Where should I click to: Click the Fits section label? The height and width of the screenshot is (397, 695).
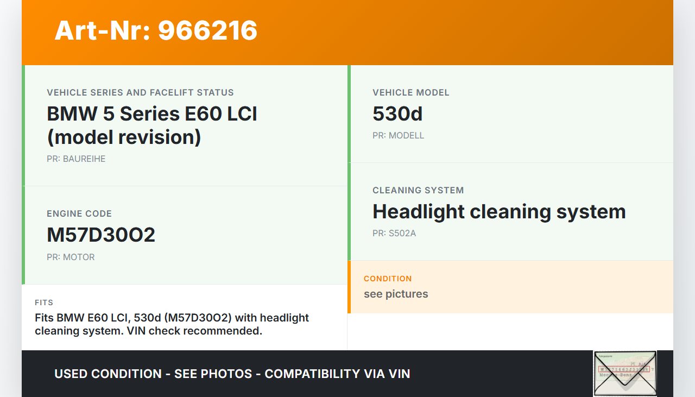pos(44,303)
